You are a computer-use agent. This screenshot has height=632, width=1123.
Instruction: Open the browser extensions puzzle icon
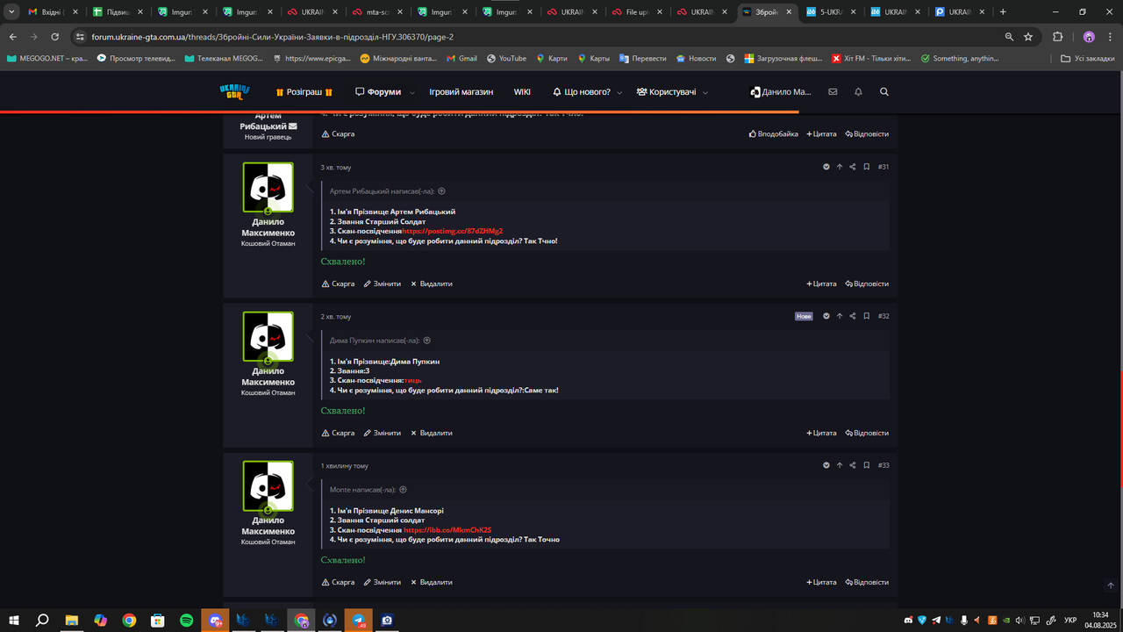coord(1057,37)
